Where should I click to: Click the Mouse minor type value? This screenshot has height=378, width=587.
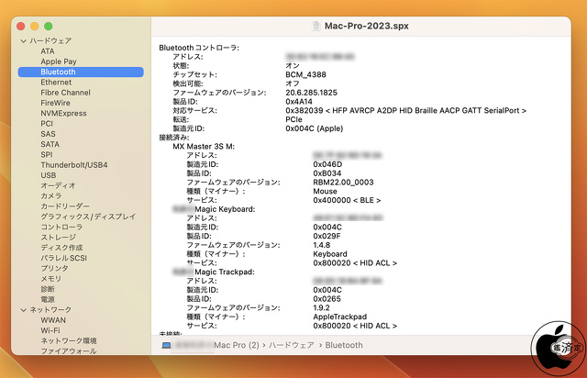tap(325, 191)
